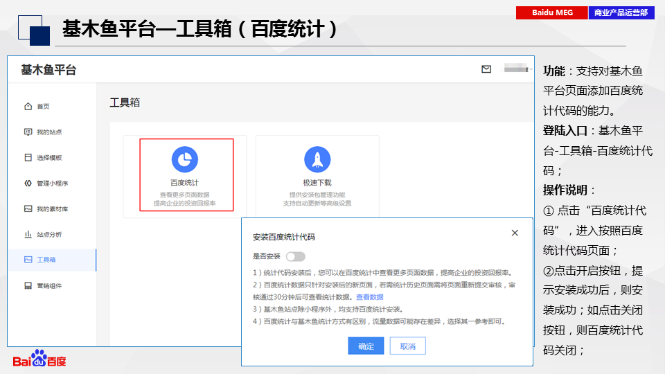Click the 百度统计 pie chart icon

[x=184, y=159]
